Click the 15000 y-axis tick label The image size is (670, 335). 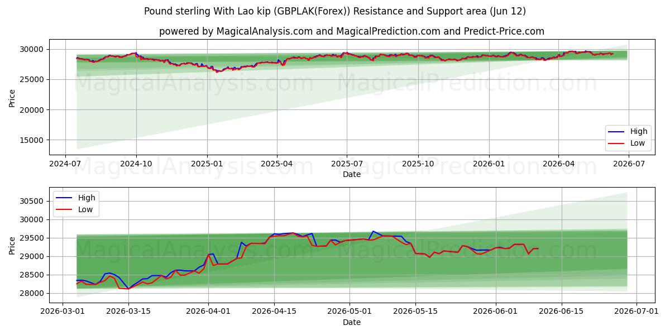tap(32, 140)
